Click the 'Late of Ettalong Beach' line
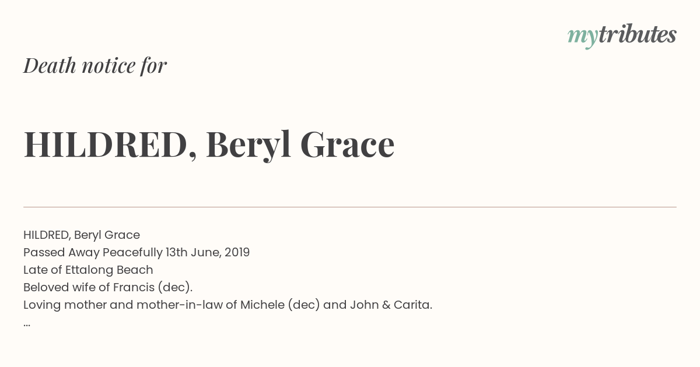The width and height of the screenshot is (700, 367). [x=88, y=270]
